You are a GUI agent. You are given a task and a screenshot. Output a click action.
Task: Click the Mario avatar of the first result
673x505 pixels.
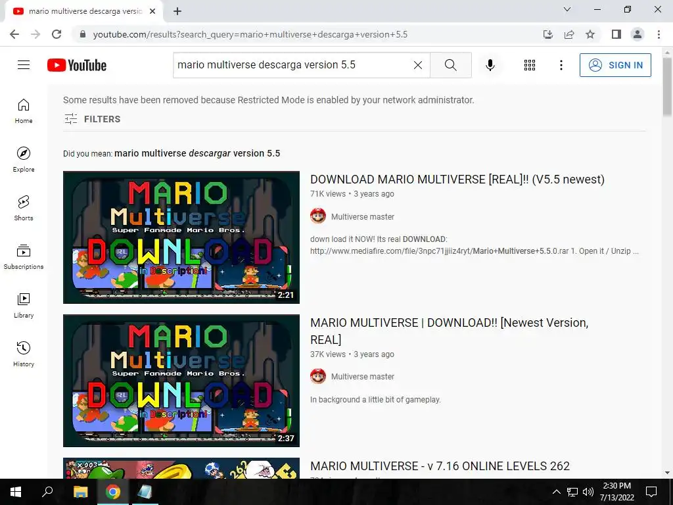click(318, 216)
